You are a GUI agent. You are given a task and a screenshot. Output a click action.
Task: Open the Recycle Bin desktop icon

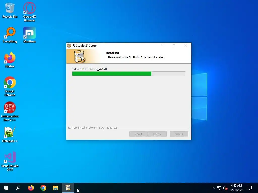10,10
